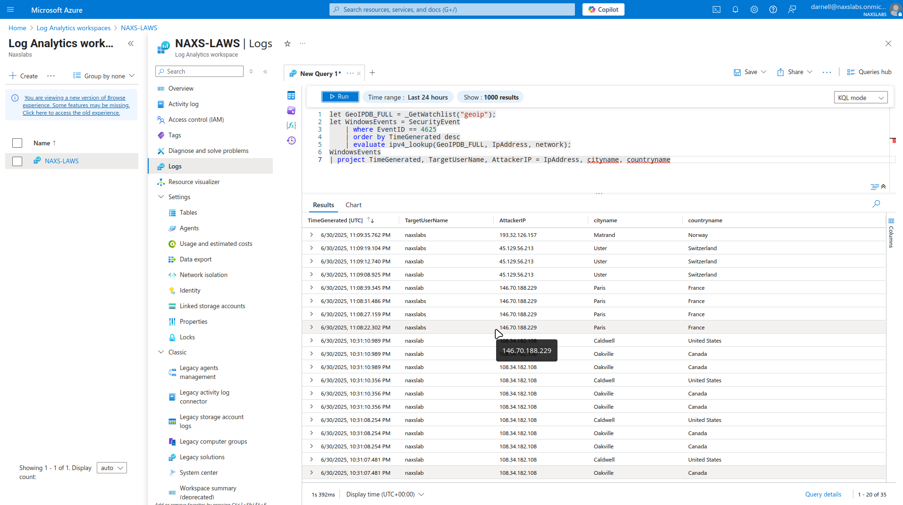Click the AttackerIP column header
Screen dimensions: 903x505
click(512, 220)
